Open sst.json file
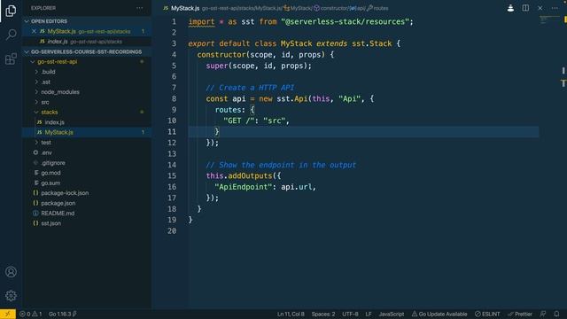 pyautogui.click(x=51, y=223)
